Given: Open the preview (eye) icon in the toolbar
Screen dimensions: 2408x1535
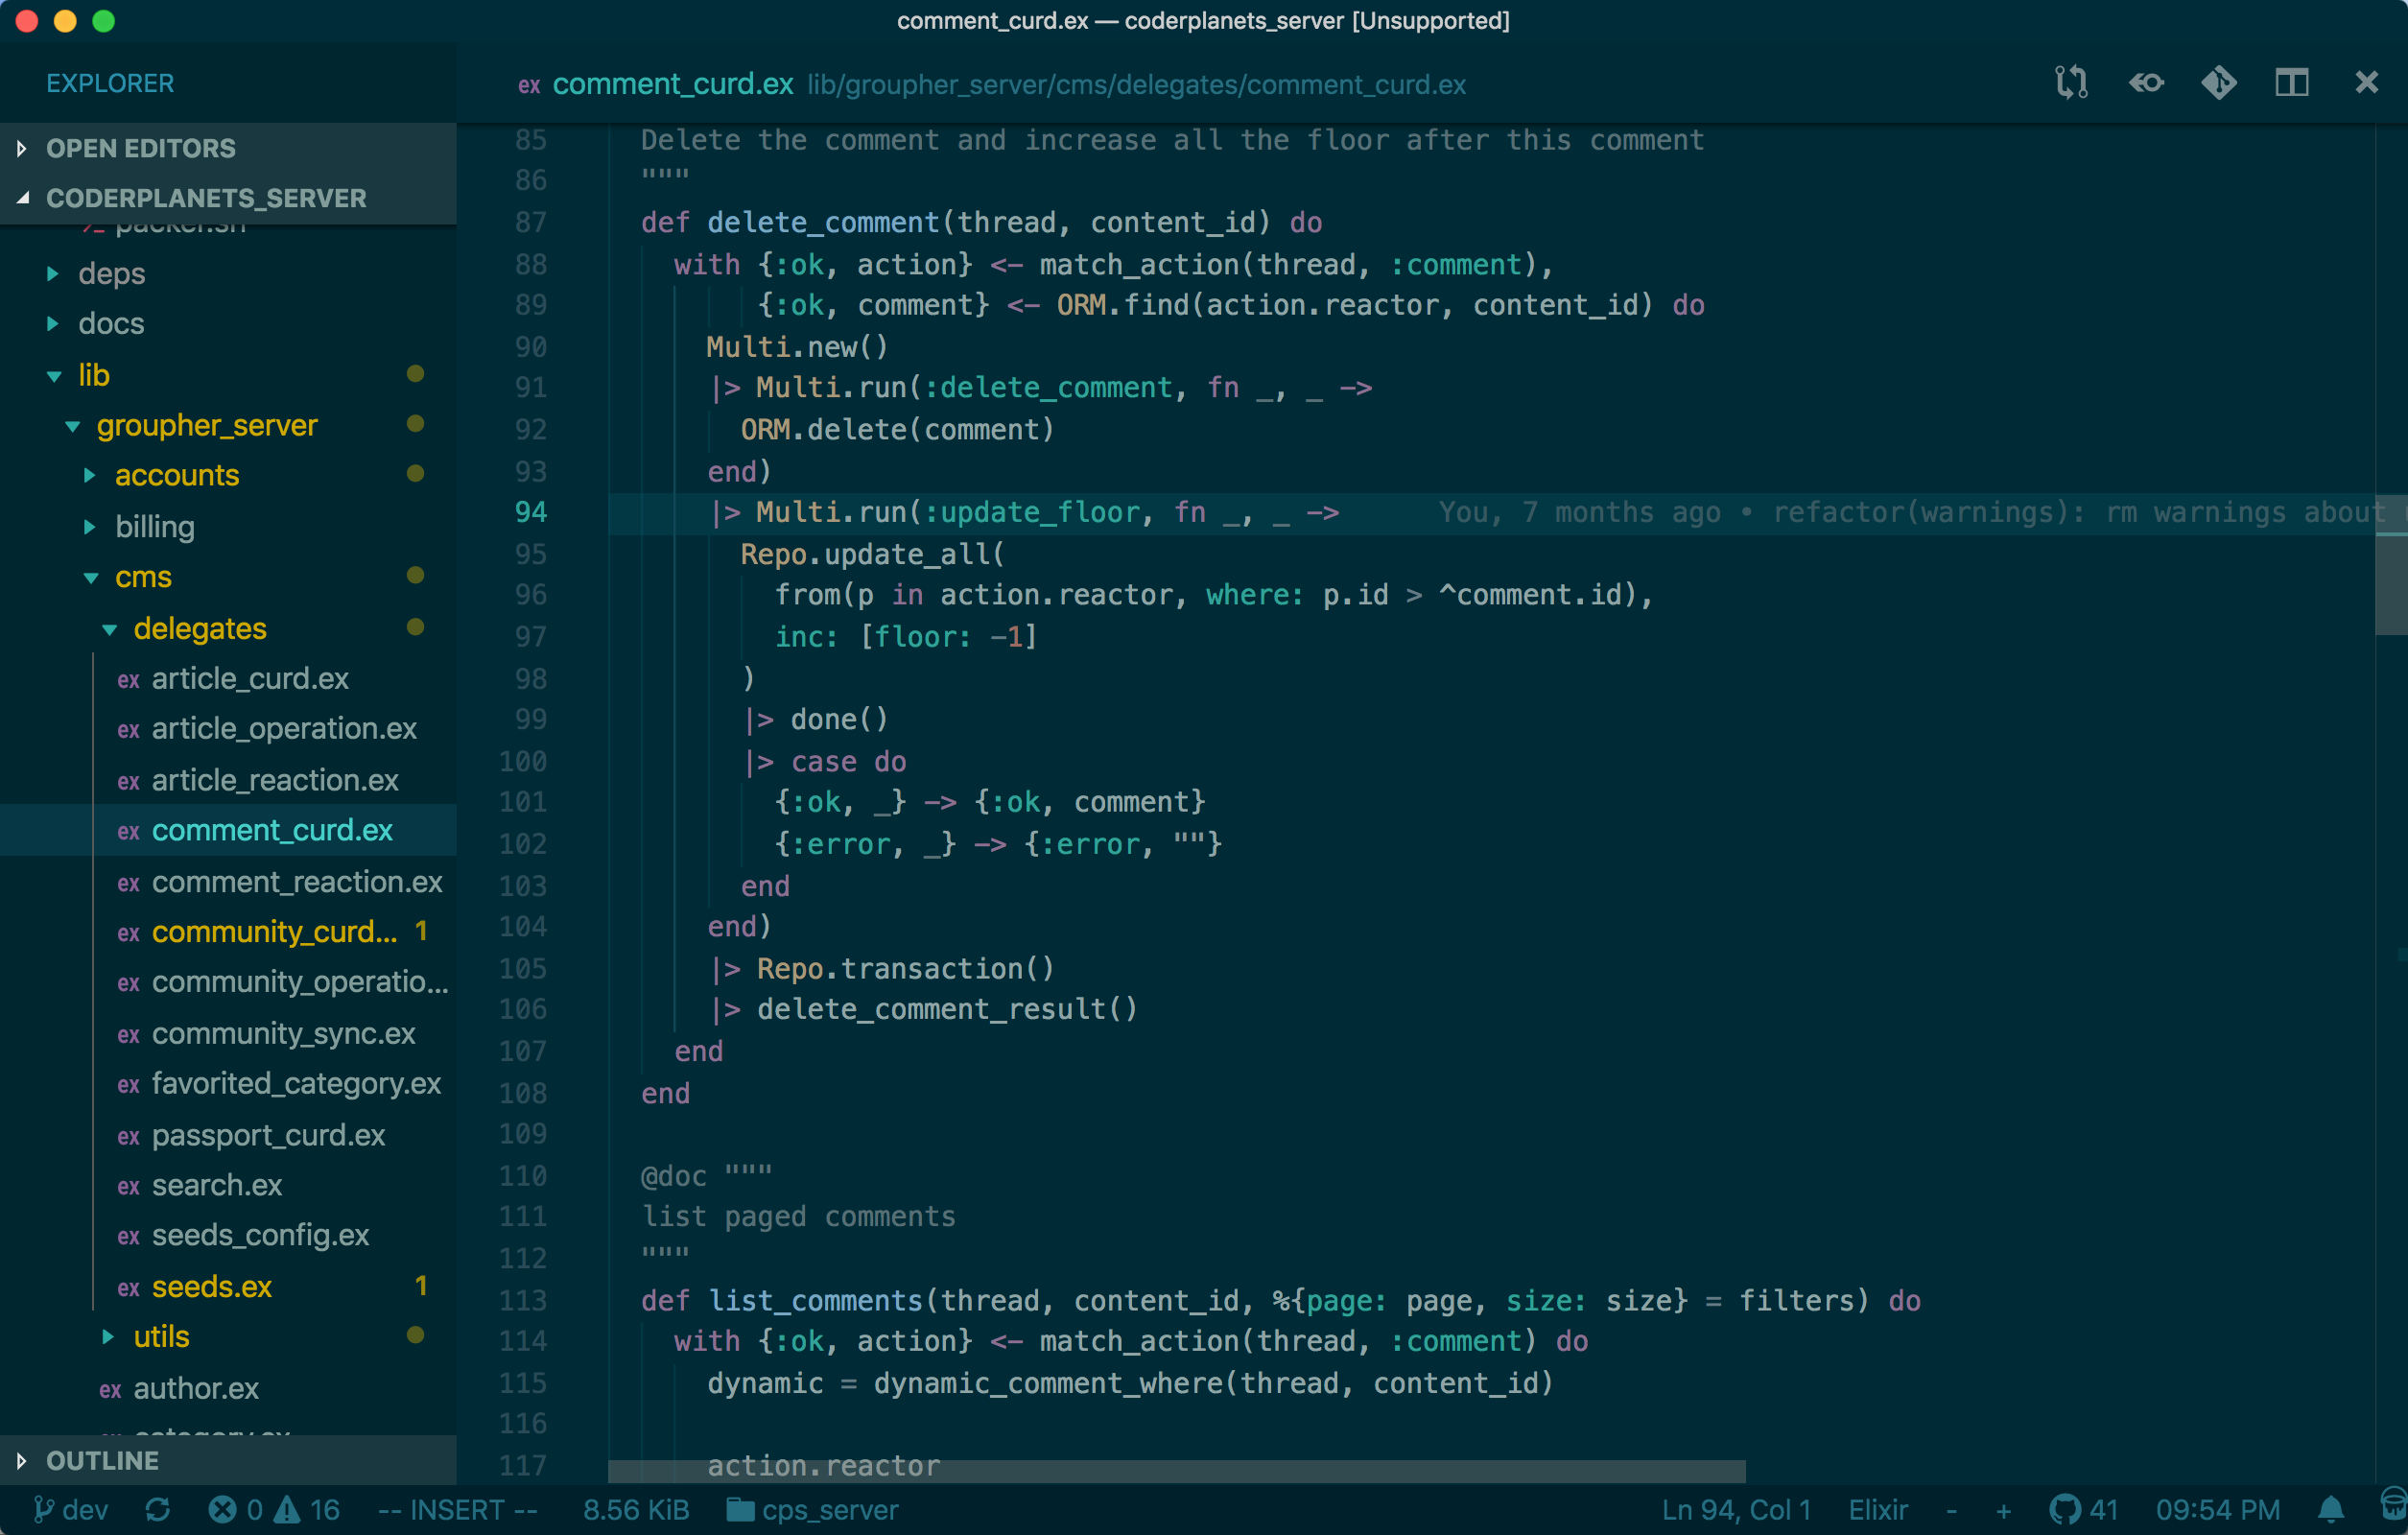Looking at the screenshot, I should pyautogui.click(x=2147, y=82).
